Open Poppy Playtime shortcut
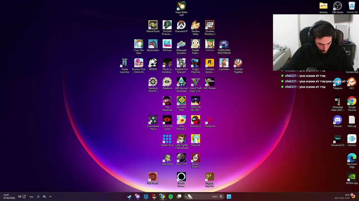Viewport: 359px width, 201px height. pyautogui.click(x=195, y=66)
